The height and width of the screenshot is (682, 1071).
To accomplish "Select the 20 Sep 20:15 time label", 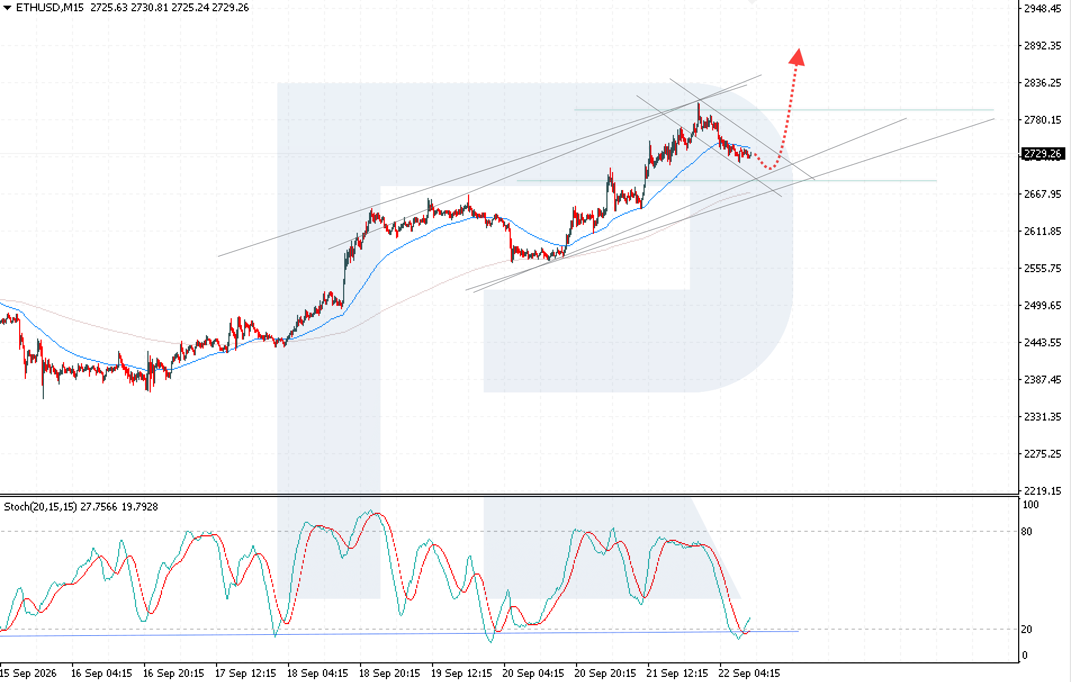I will click(605, 673).
